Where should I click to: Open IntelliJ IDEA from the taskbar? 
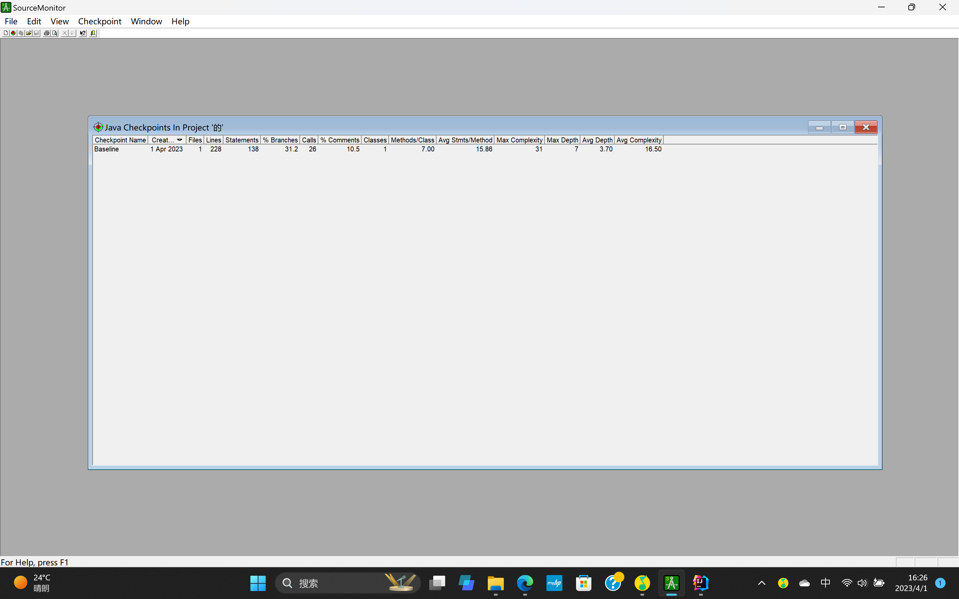click(700, 583)
